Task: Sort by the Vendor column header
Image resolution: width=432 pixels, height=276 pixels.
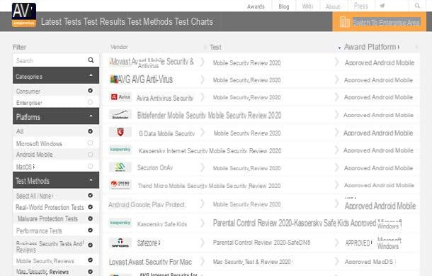Action: tap(119, 47)
